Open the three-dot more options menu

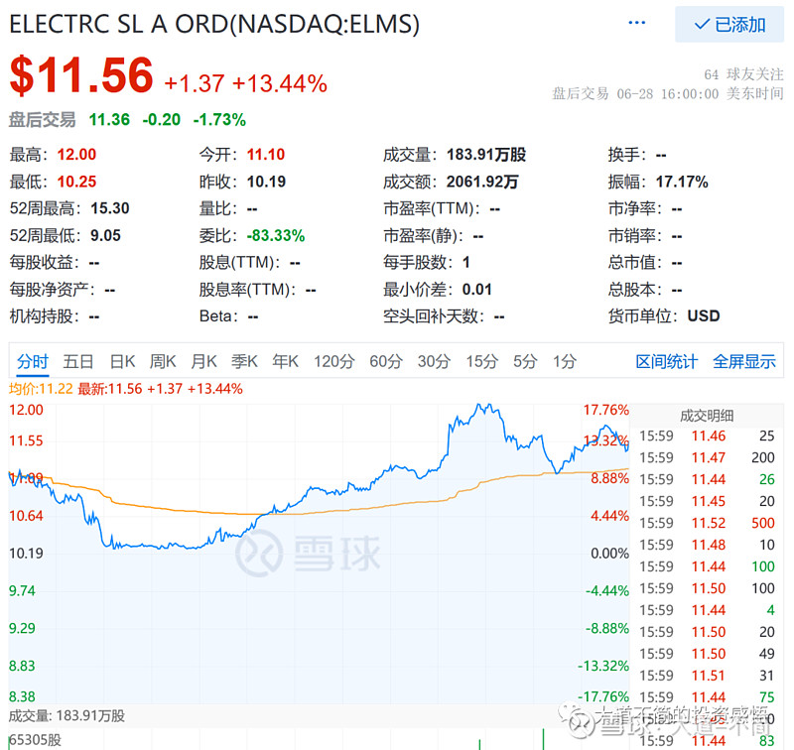(636, 23)
